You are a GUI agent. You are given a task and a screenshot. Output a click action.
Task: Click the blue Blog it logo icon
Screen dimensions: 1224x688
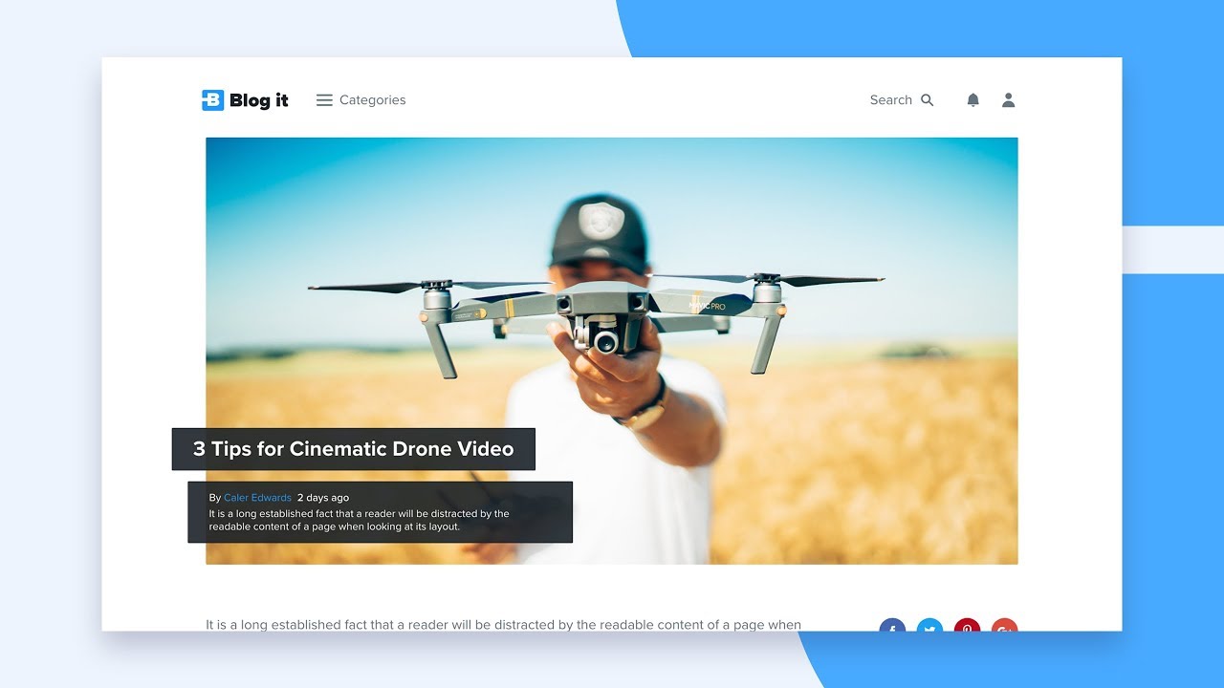click(212, 100)
